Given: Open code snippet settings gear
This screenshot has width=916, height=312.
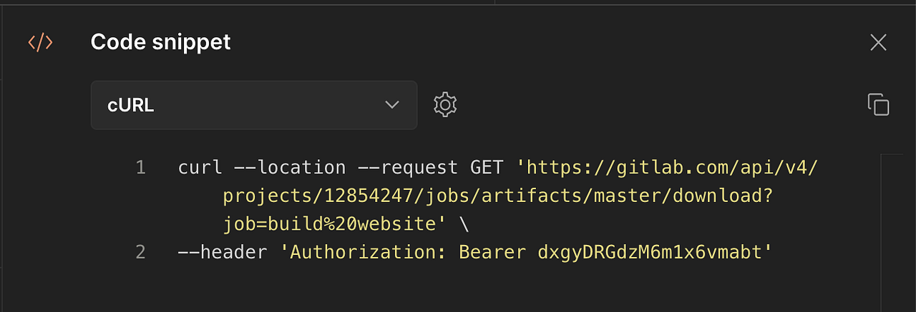Looking at the screenshot, I should tap(445, 105).
